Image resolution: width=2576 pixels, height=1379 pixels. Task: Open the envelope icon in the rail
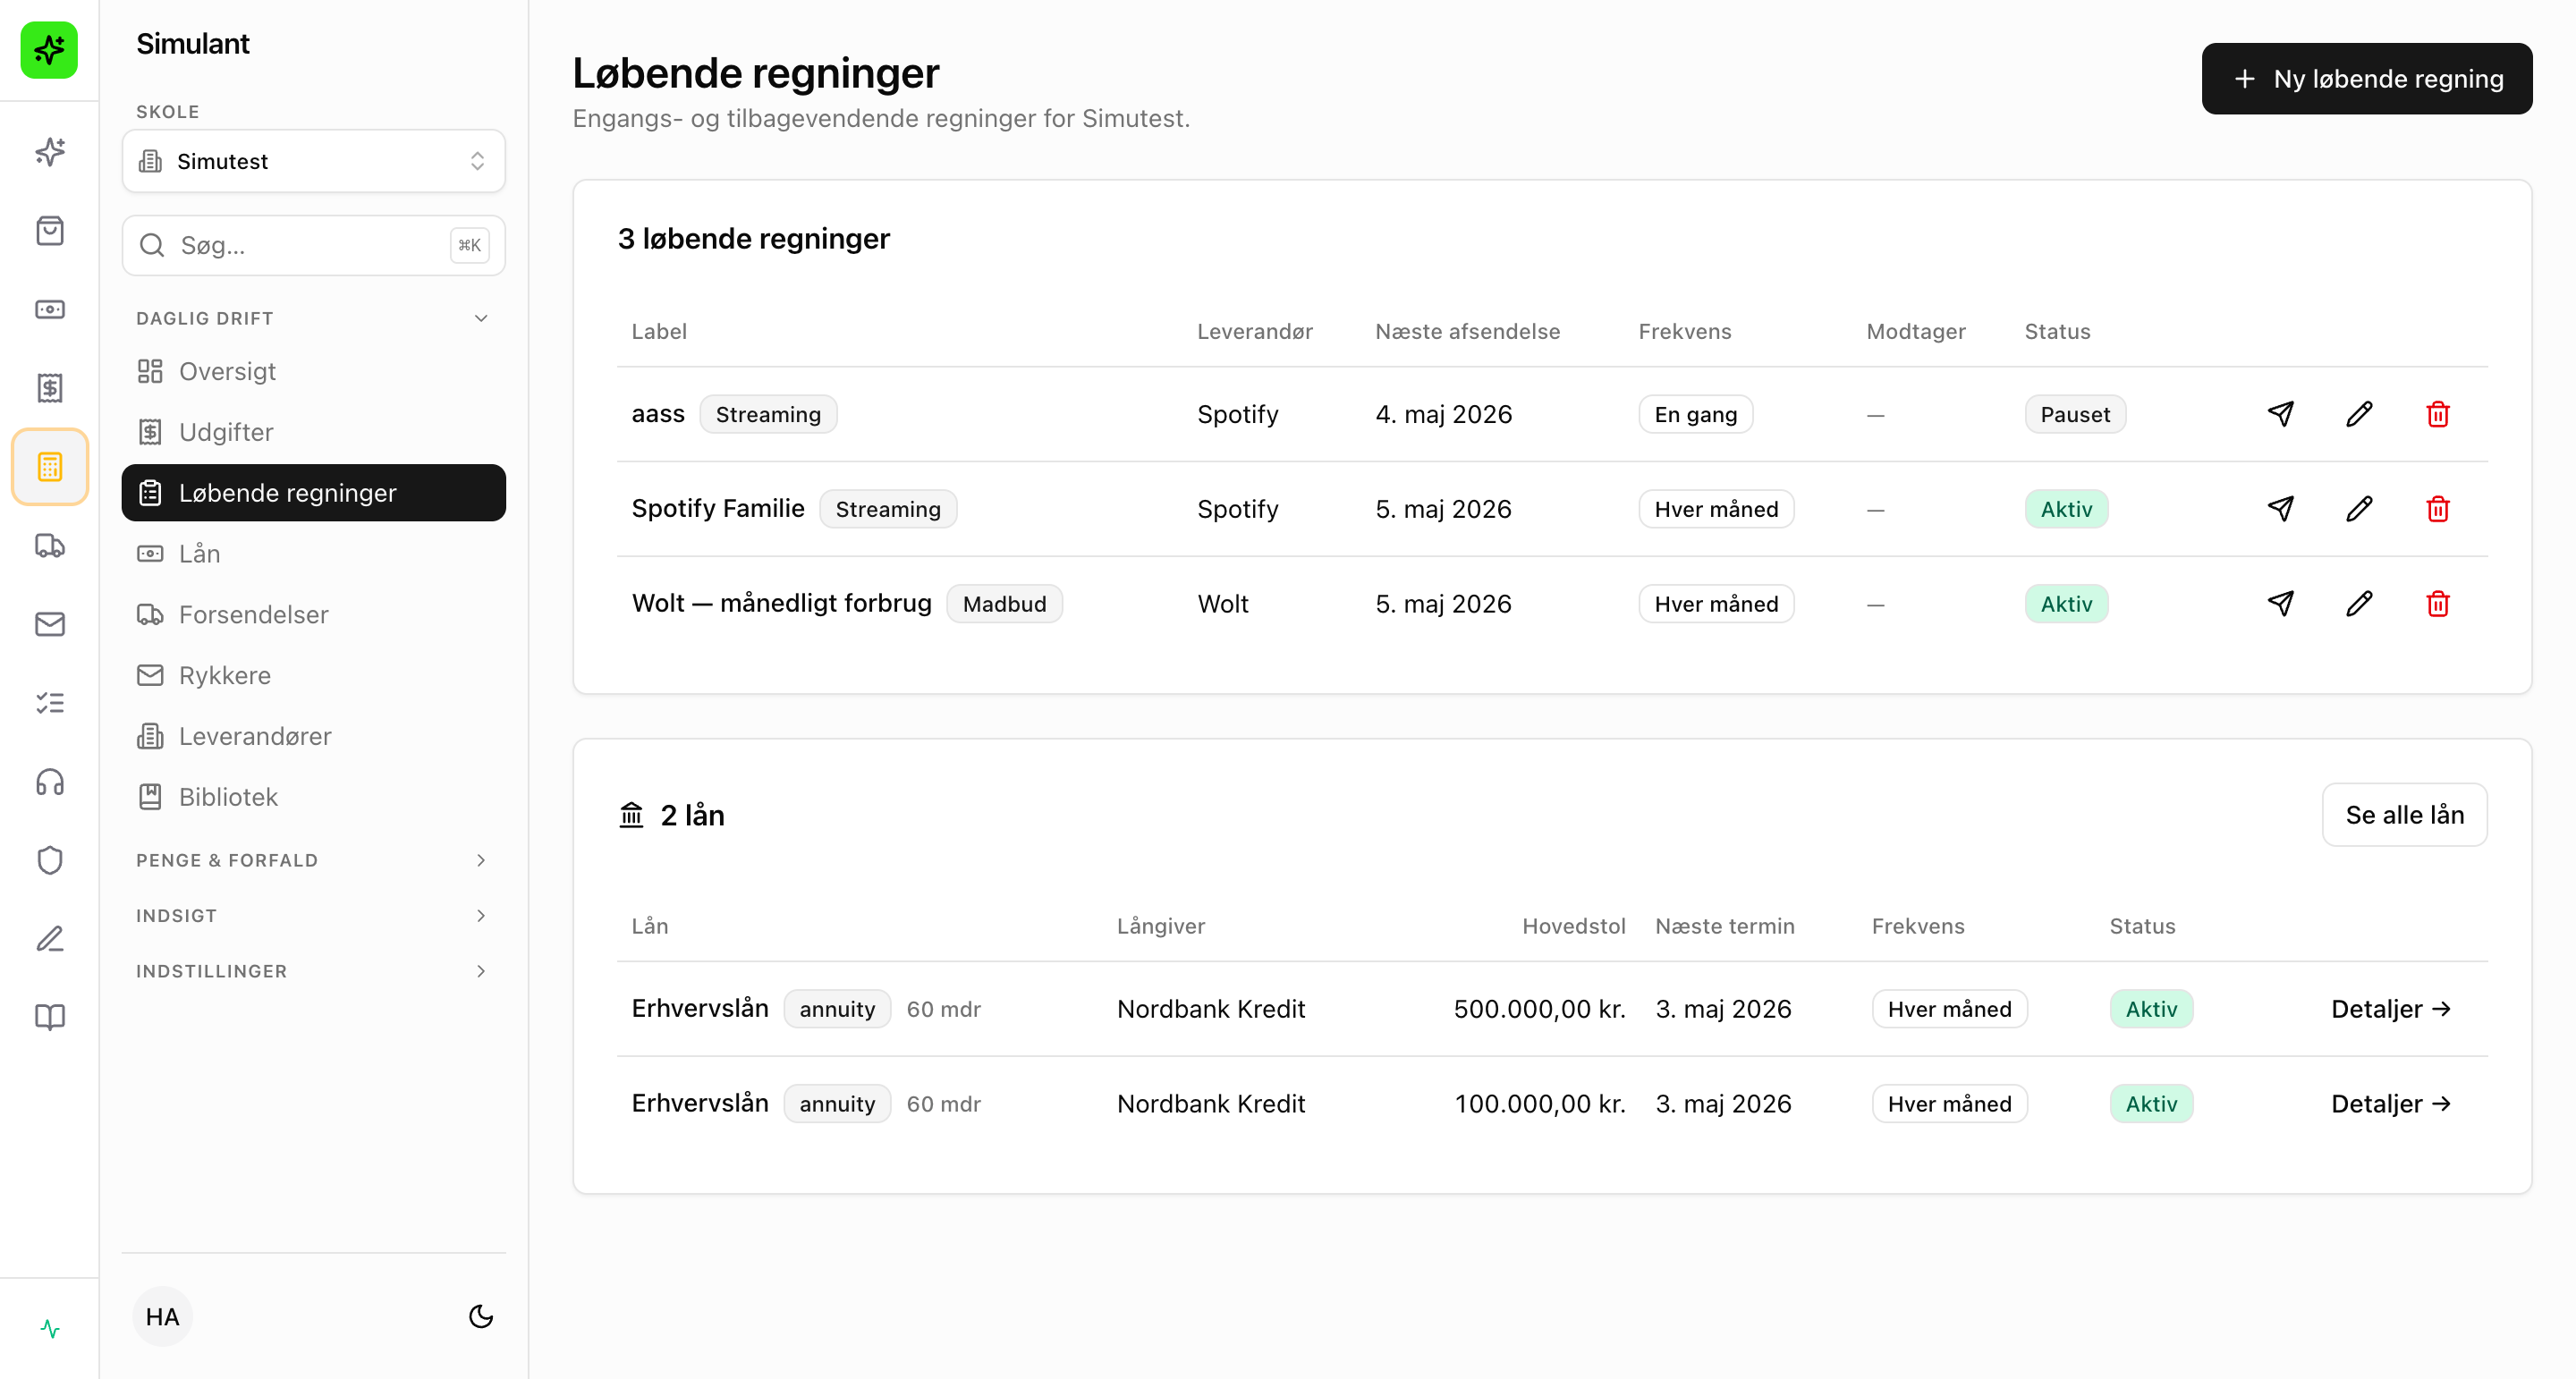pos(49,624)
